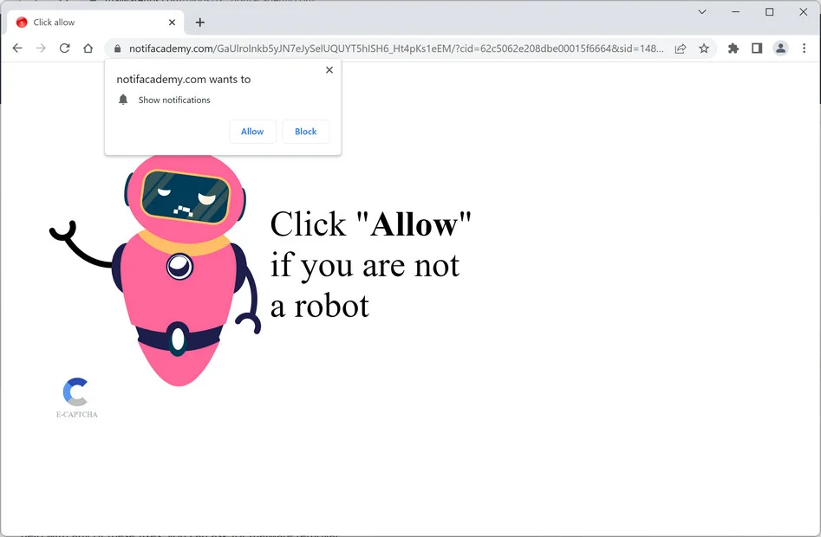Reload the page with the refresh icon
The image size is (821, 537).
point(64,49)
